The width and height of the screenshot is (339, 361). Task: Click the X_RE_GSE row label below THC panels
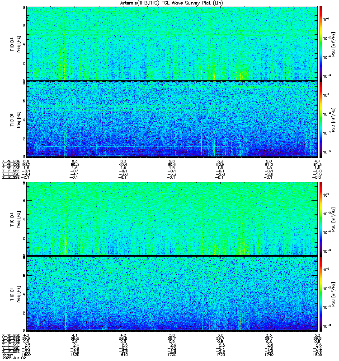[11, 335]
